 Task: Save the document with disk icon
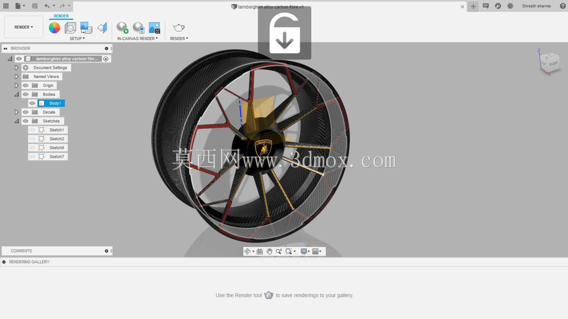coord(35,6)
